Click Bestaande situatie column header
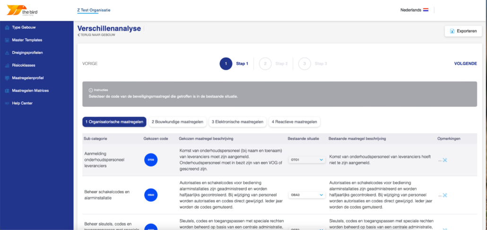Screen dimensions: 487x230 point(304,139)
